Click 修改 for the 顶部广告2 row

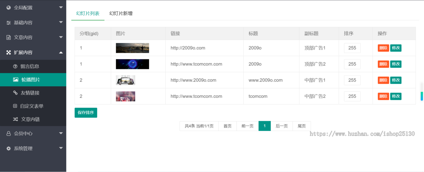pyautogui.click(x=396, y=64)
